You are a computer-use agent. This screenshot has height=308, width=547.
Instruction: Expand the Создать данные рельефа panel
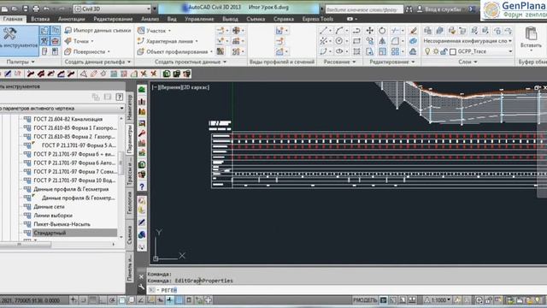point(97,62)
